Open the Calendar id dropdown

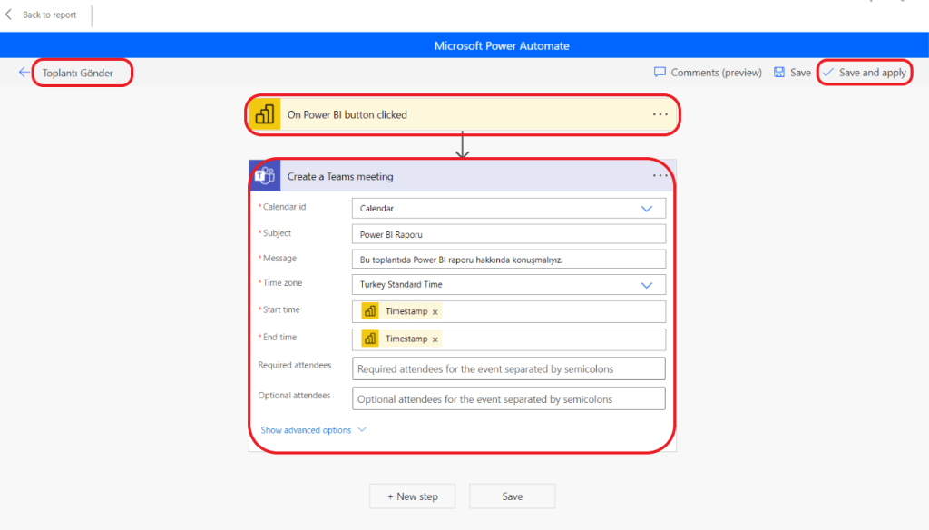pyautogui.click(x=647, y=209)
